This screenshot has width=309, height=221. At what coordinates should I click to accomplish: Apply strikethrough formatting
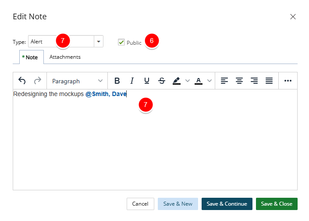click(162, 81)
